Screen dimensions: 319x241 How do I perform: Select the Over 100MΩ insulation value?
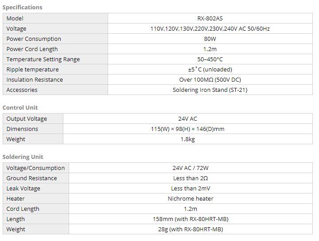210,79
